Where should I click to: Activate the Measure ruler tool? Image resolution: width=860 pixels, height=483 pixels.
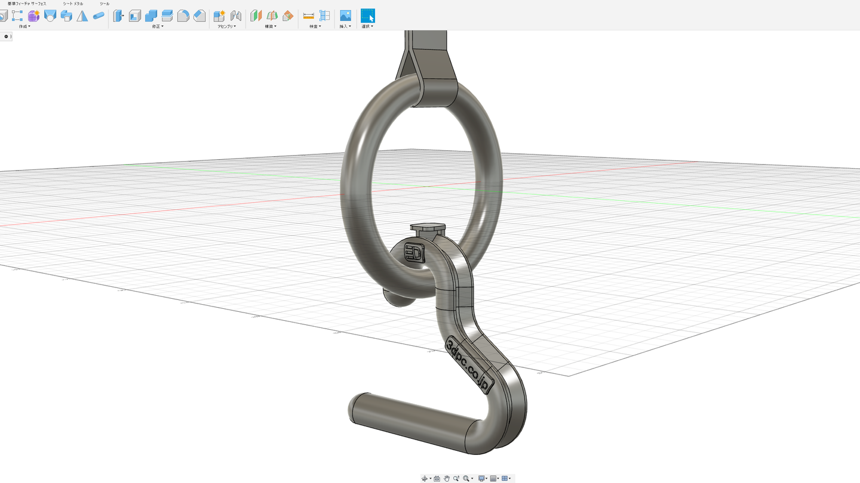pyautogui.click(x=308, y=16)
